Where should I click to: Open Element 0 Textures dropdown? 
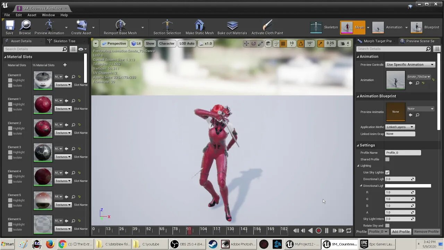tap(63, 85)
